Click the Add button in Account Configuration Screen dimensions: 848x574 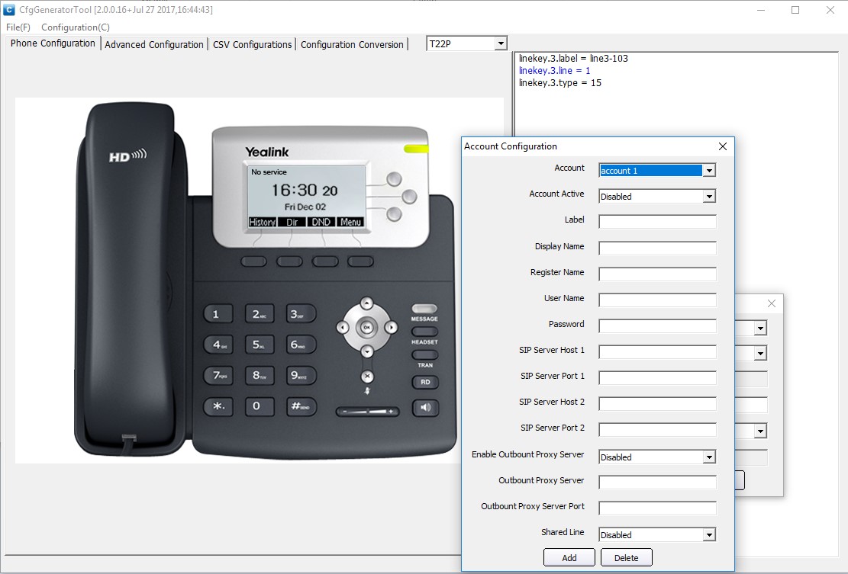click(569, 558)
